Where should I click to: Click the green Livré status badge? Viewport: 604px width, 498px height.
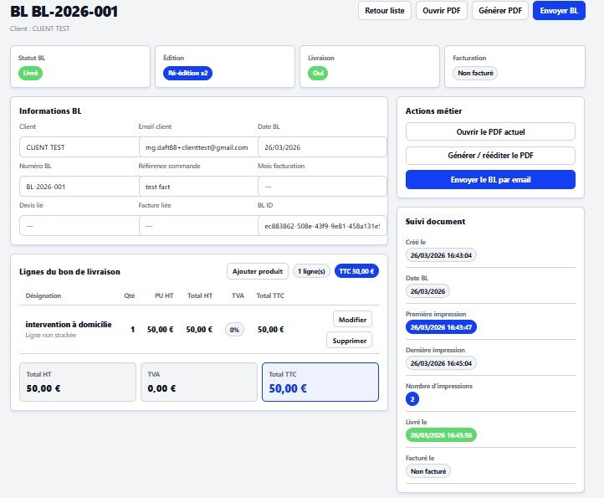click(x=30, y=73)
